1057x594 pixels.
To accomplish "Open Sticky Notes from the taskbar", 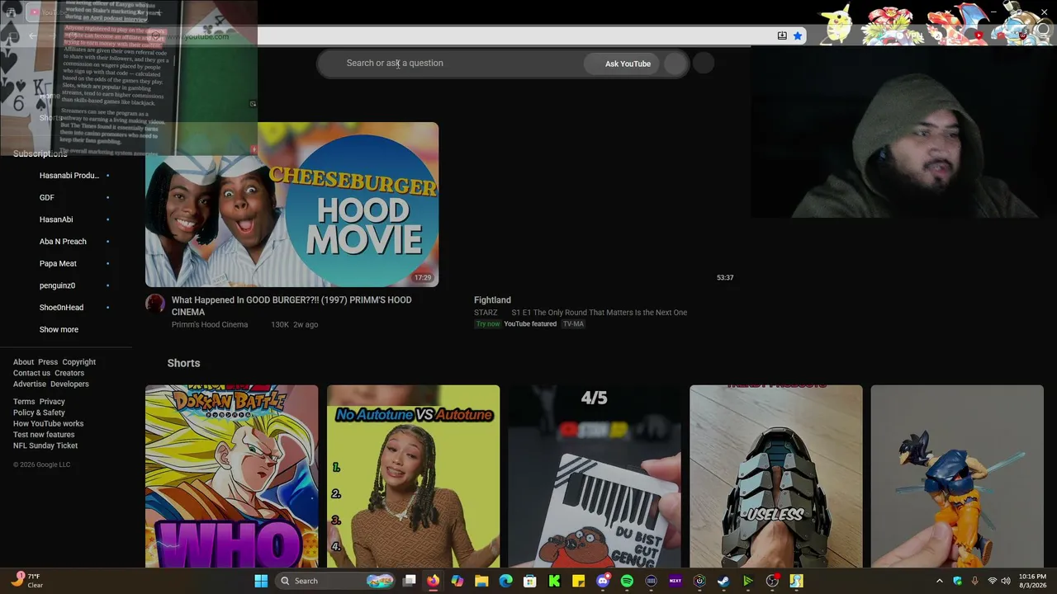I will [x=579, y=581].
